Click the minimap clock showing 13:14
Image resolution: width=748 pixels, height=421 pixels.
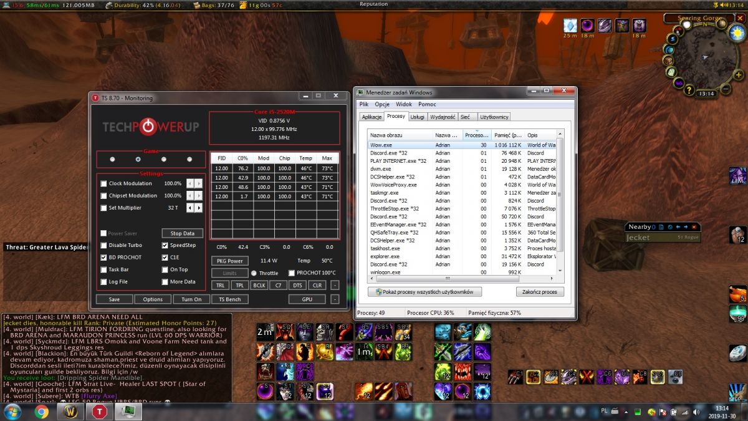(706, 94)
